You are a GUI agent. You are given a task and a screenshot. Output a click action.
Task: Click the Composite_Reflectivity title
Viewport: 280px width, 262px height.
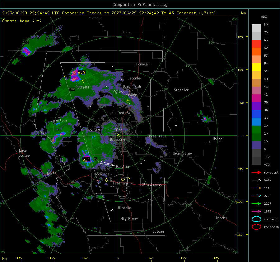(x=140, y=5)
